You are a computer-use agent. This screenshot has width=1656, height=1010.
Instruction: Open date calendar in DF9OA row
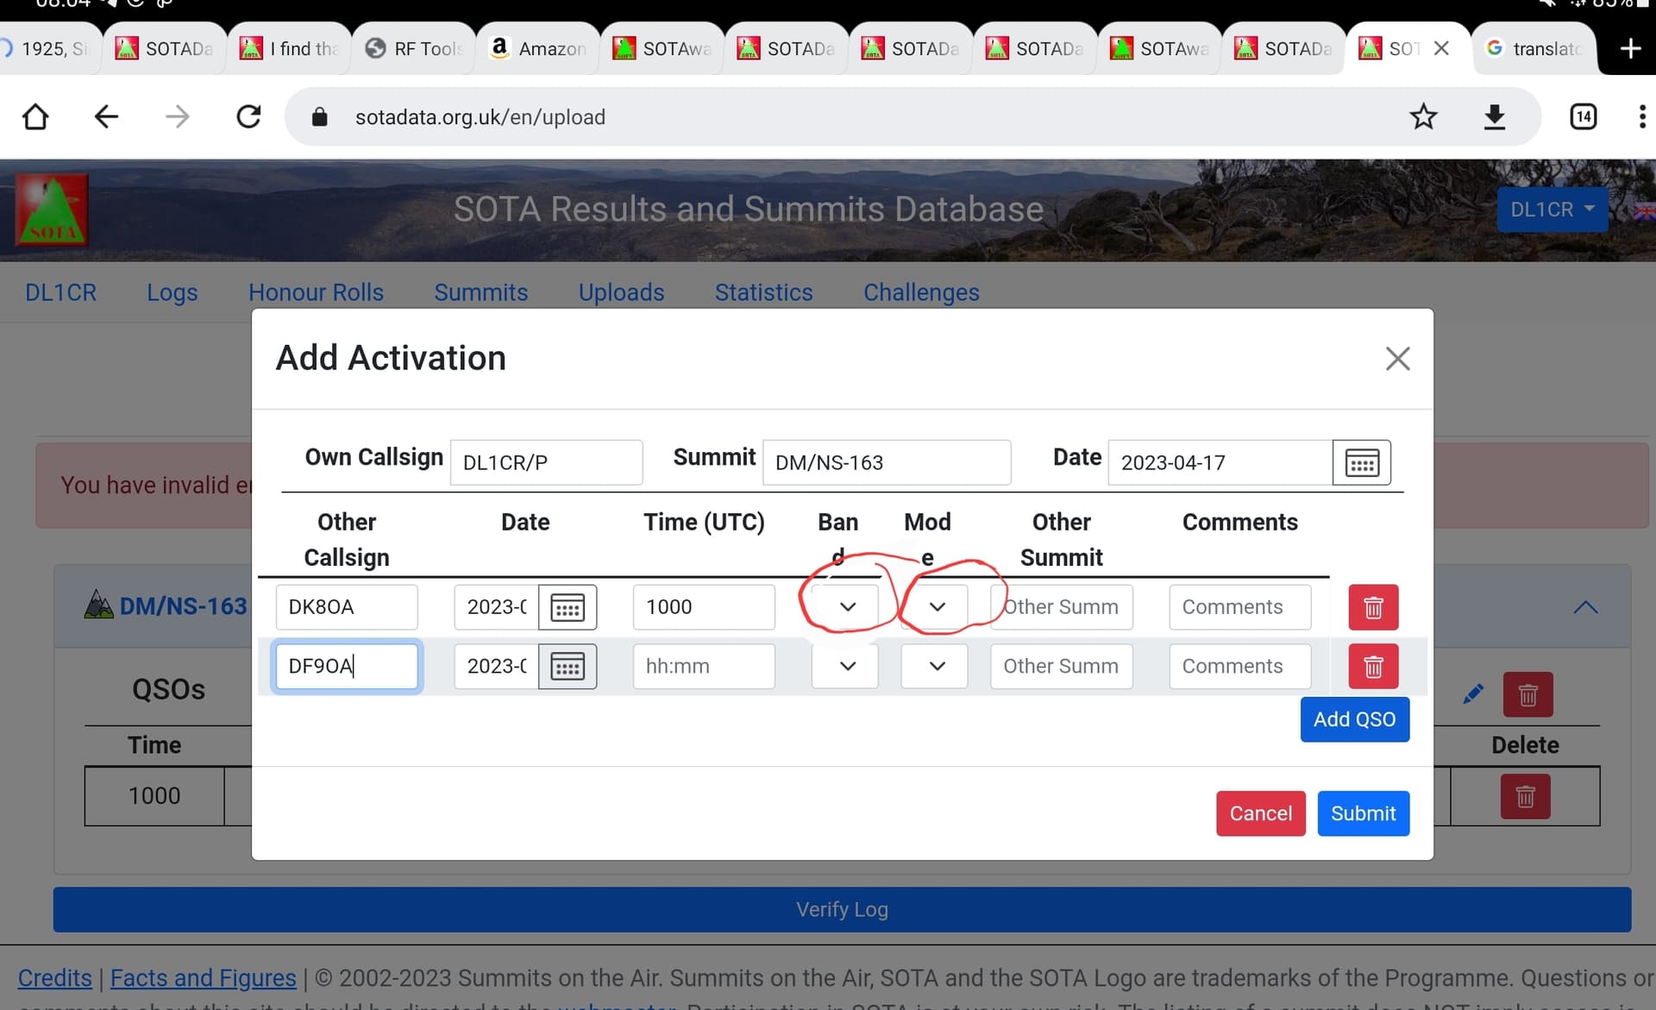point(568,666)
